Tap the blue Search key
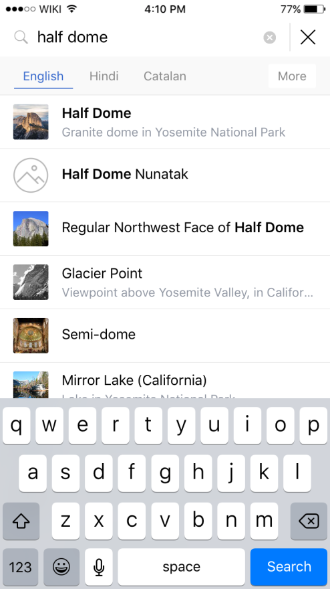Image resolution: width=330 pixels, height=589 pixels. pos(289,566)
